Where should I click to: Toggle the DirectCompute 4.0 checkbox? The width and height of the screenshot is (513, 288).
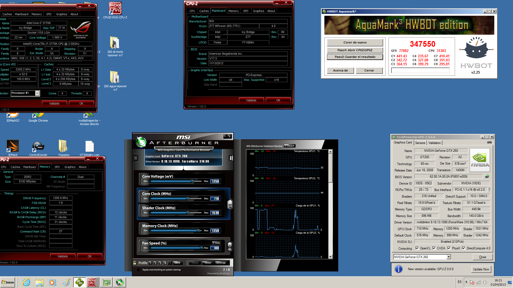point(464,248)
